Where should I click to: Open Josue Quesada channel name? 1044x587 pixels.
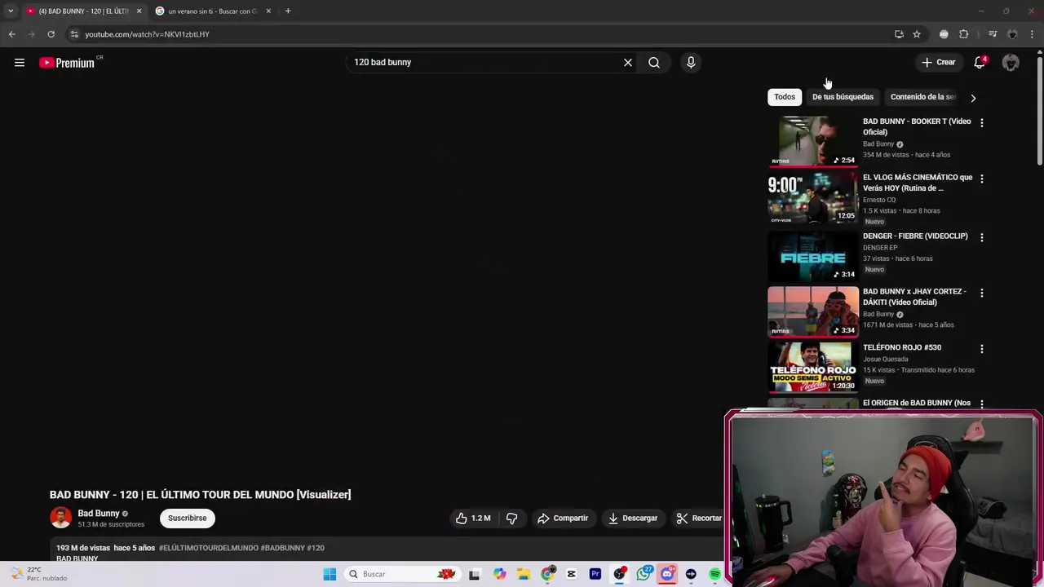(886, 360)
